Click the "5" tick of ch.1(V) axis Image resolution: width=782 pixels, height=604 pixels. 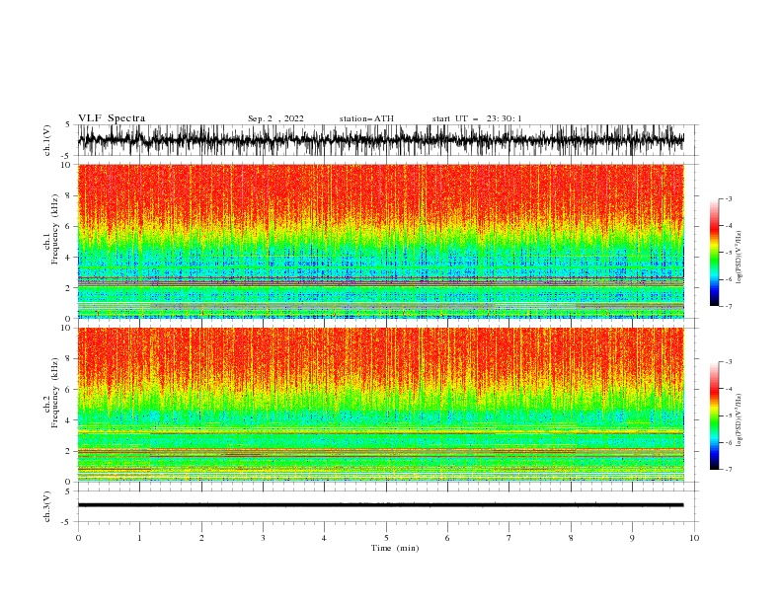(68, 124)
